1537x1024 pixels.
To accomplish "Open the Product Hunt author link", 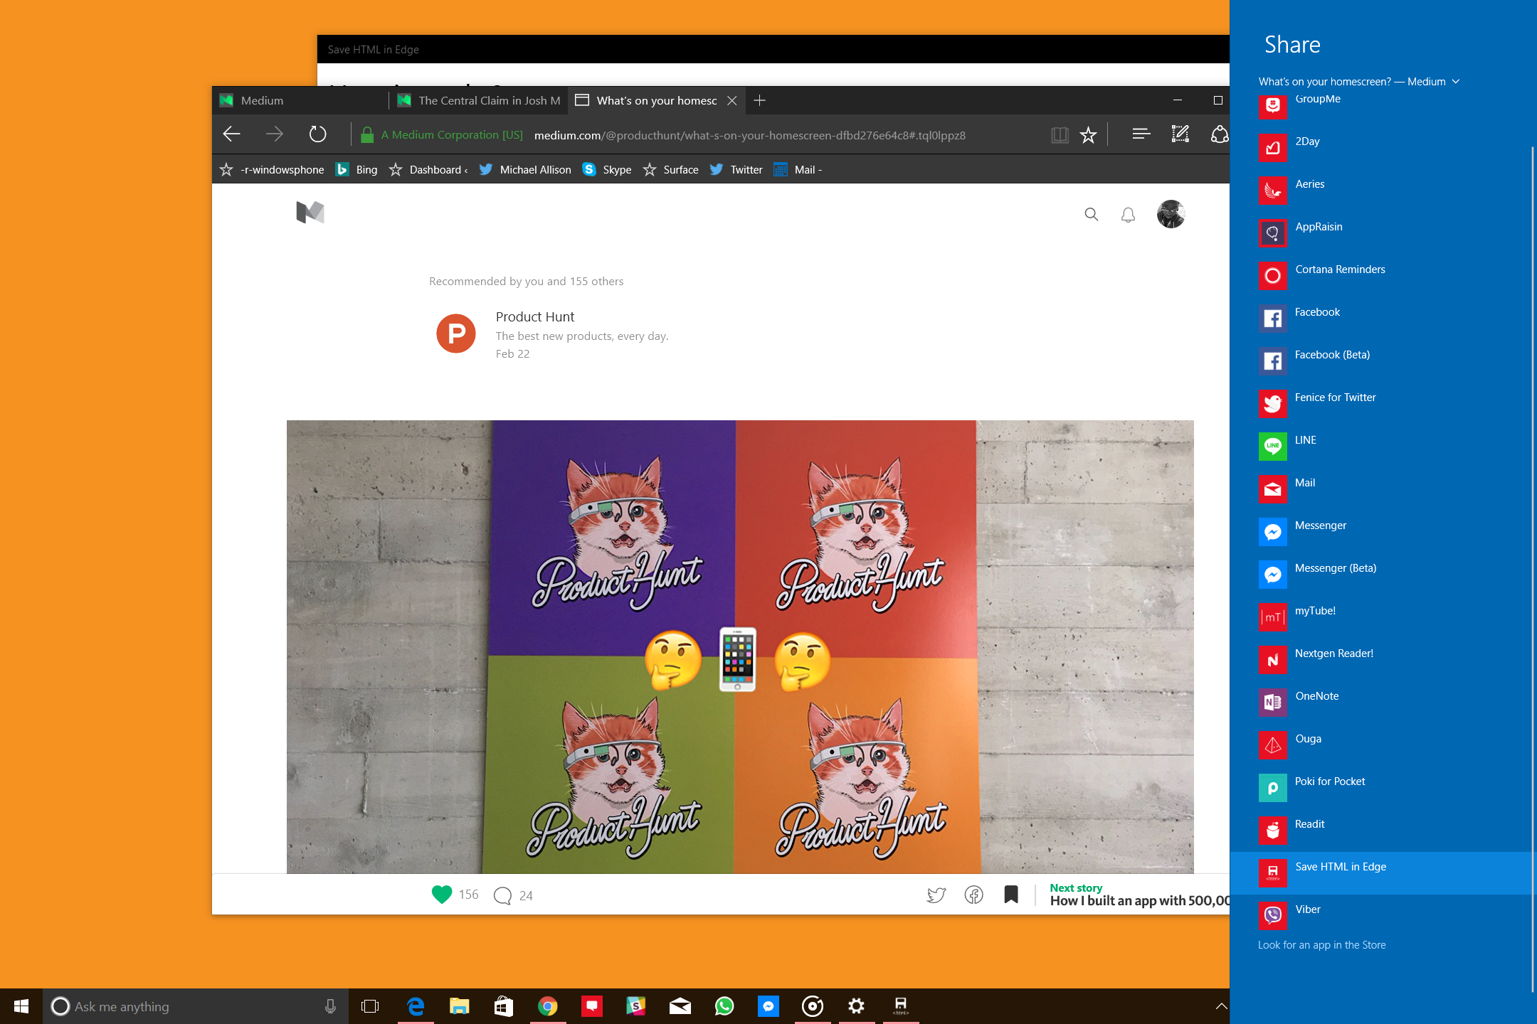I will (535, 317).
